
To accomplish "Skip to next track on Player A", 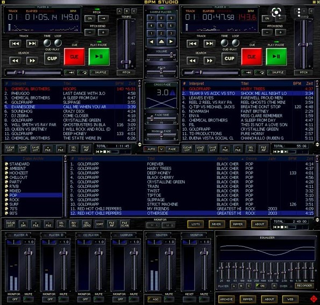I will tap(32, 44).
